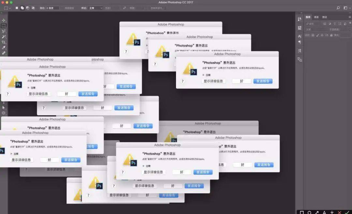
Task: Switch to the 路径 Paths tab
Action: pyautogui.click(x=325, y=17)
